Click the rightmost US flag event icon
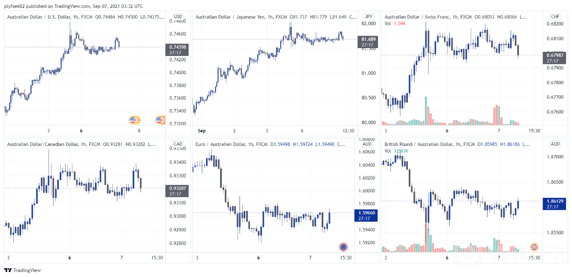The width and height of the screenshot is (572, 277). point(160,120)
